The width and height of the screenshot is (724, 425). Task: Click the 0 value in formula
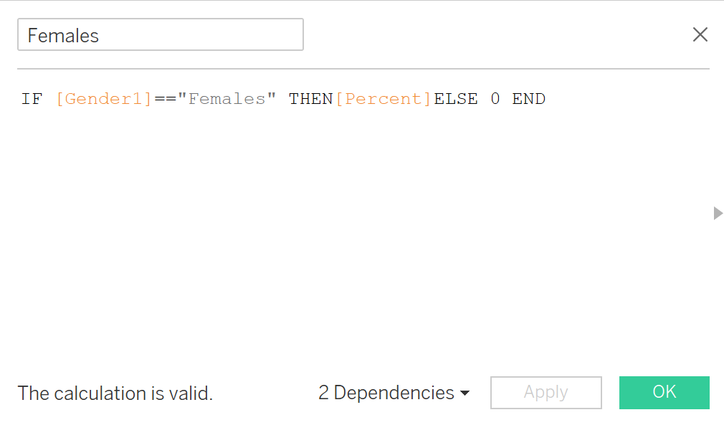click(495, 99)
